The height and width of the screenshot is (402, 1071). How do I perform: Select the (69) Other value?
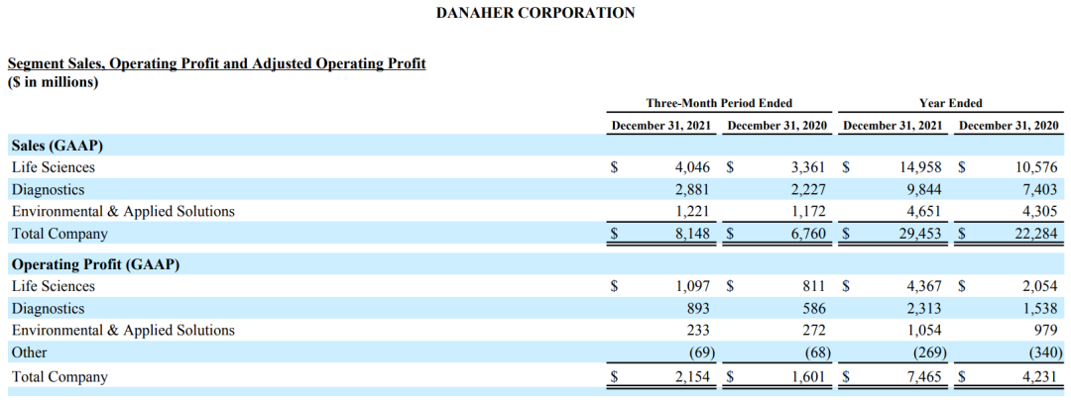pyautogui.click(x=701, y=352)
